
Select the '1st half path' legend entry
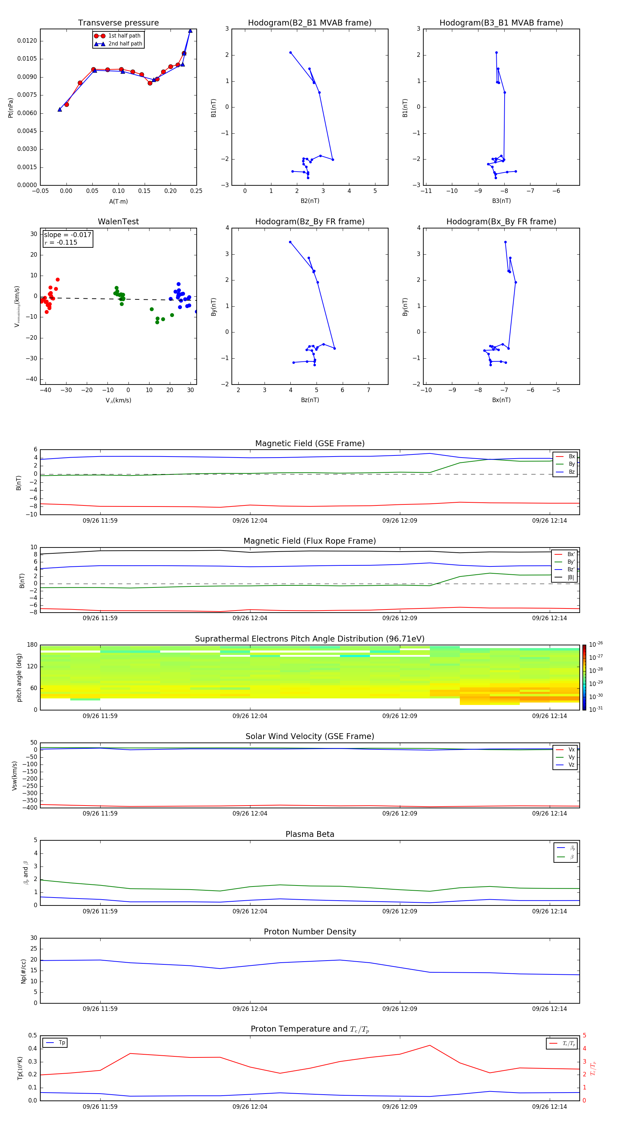pos(118,36)
